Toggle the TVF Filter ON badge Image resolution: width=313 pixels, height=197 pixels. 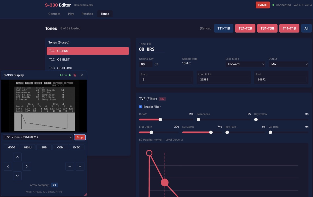click(162, 99)
